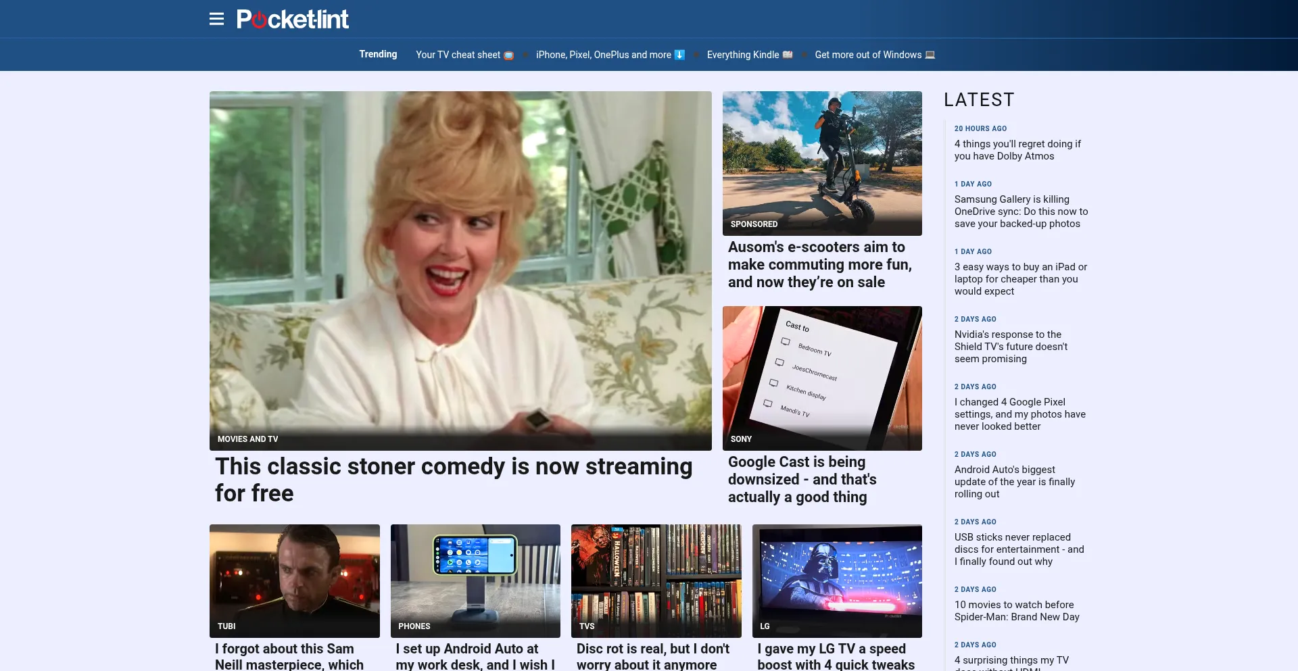Open 'I gave my LG TV a speed boost' article
The image size is (1298, 671).
(836, 656)
